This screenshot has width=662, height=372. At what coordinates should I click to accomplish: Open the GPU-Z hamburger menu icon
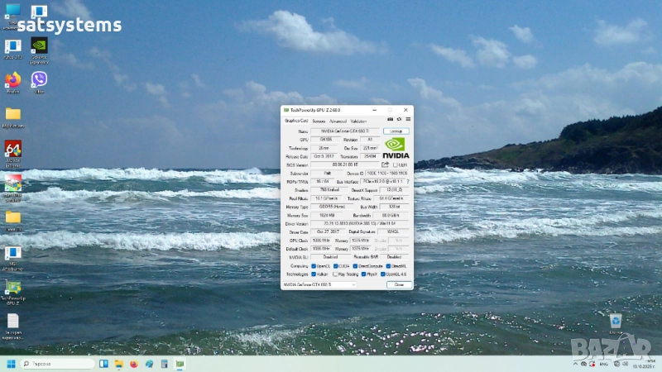406,121
